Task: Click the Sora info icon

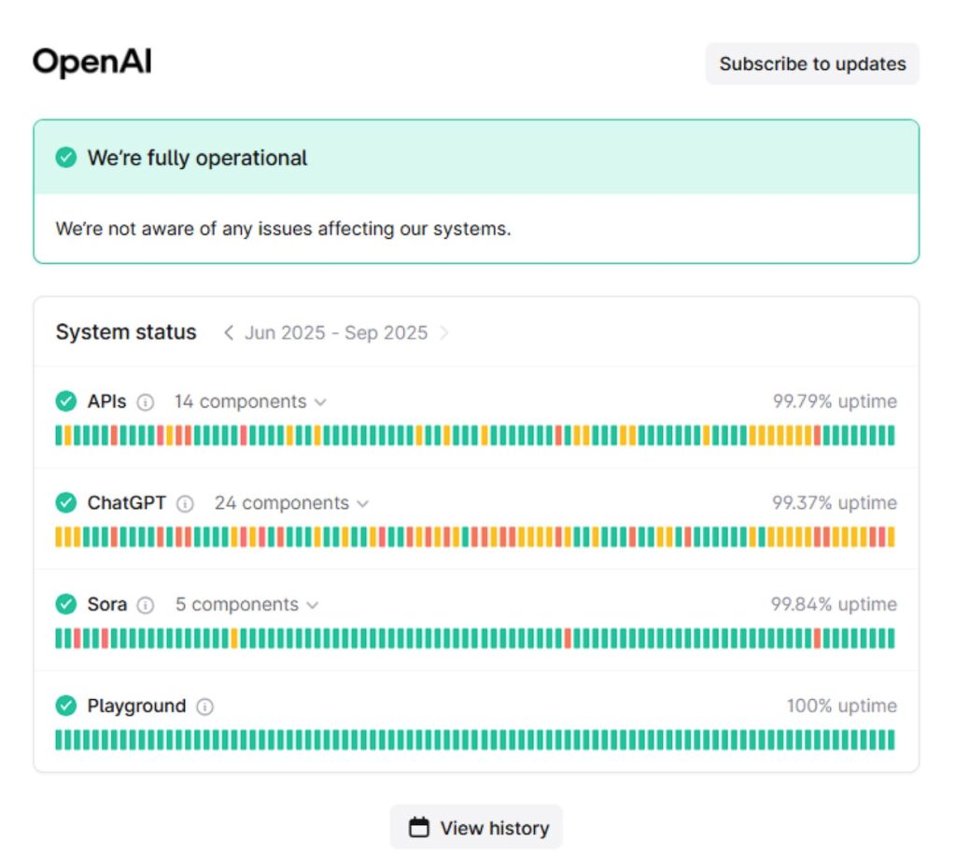Action: tap(145, 605)
